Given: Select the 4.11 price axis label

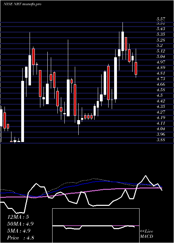Looking at the screenshot, I should point(161,123).
